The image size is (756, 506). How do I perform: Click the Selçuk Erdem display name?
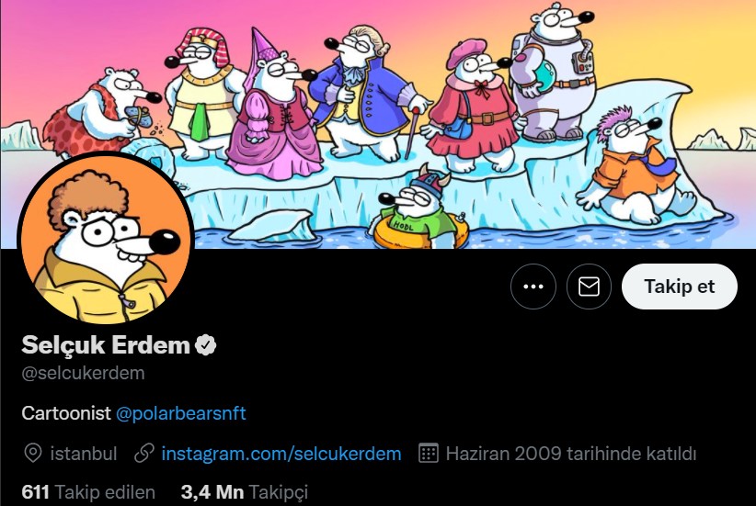pos(106,344)
